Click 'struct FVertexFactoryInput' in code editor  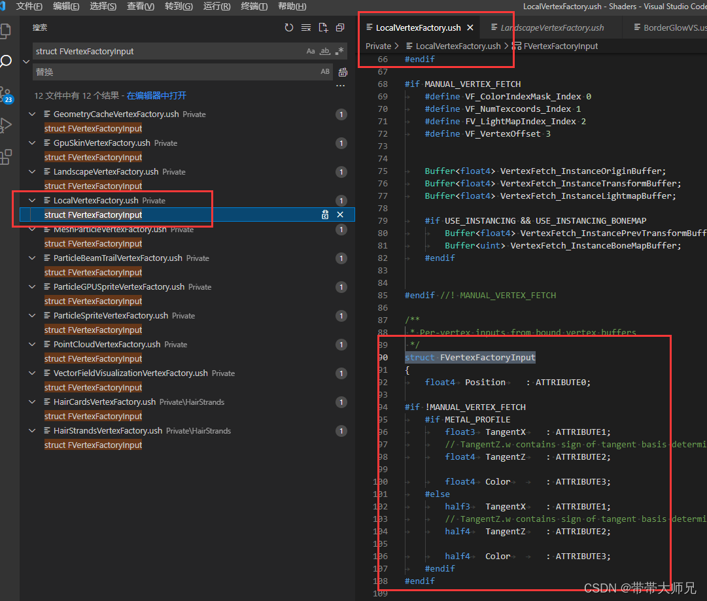point(470,358)
